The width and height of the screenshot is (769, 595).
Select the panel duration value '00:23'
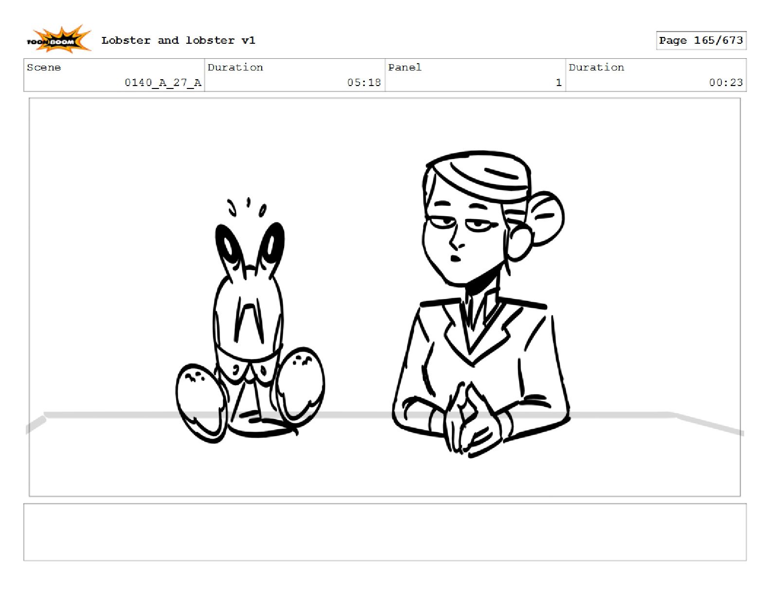point(726,83)
